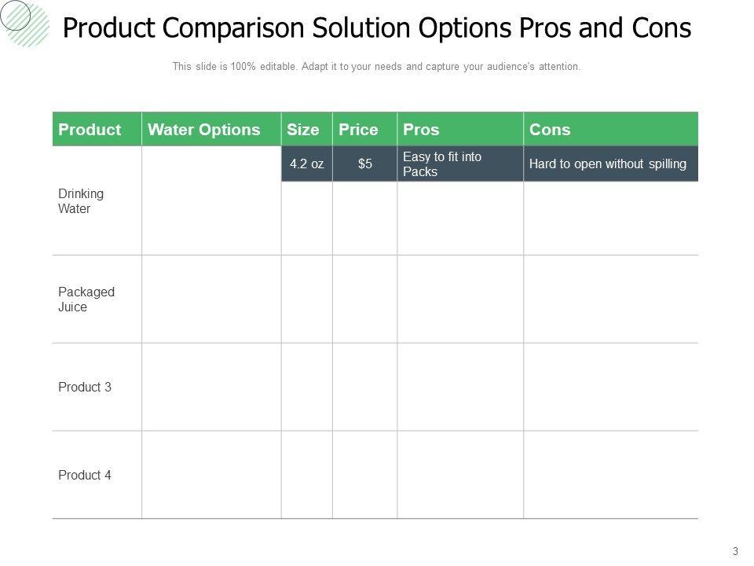The height and width of the screenshot is (566, 754).
Task: Click the Water Options column header
Action: click(204, 130)
